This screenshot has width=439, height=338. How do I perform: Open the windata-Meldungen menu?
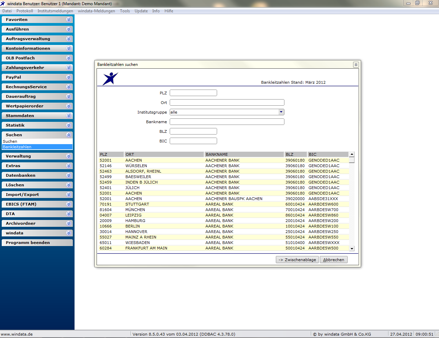tap(97, 11)
